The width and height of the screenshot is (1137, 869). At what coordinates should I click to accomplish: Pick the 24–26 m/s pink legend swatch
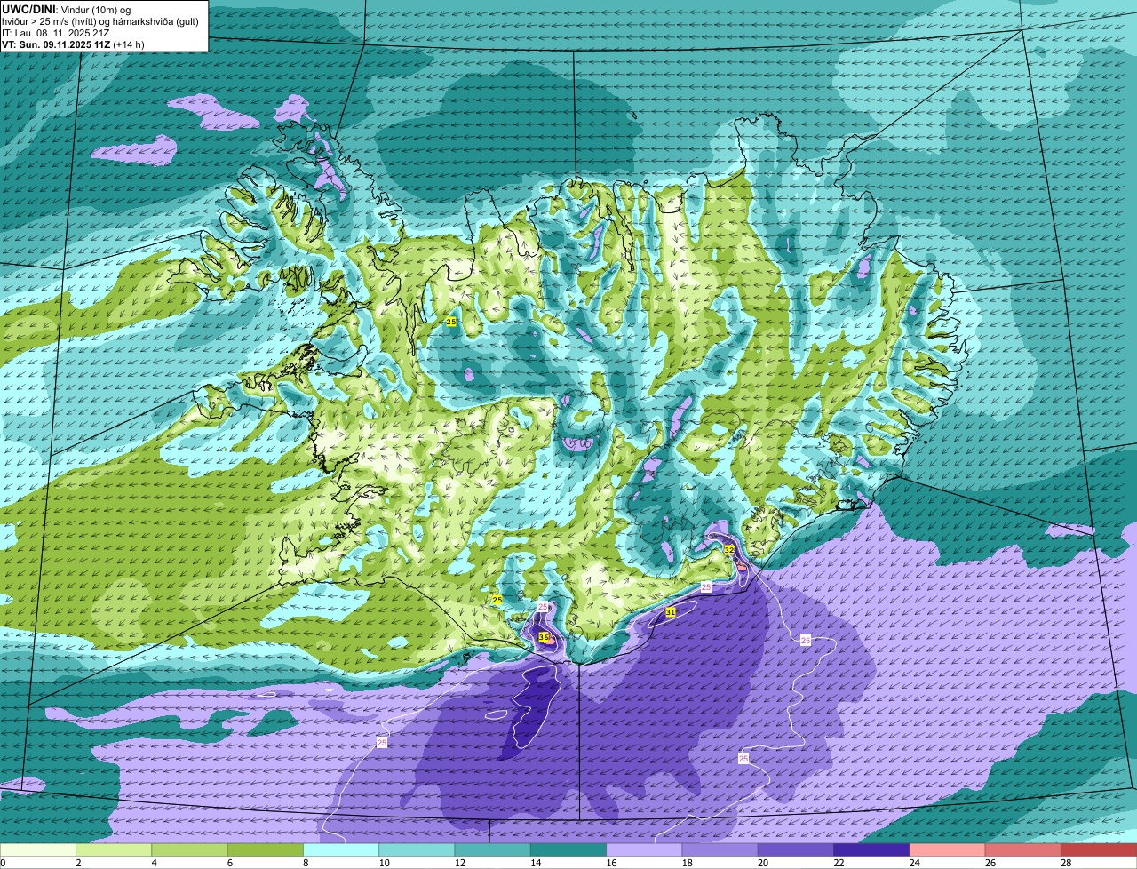[x=948, y=849]
